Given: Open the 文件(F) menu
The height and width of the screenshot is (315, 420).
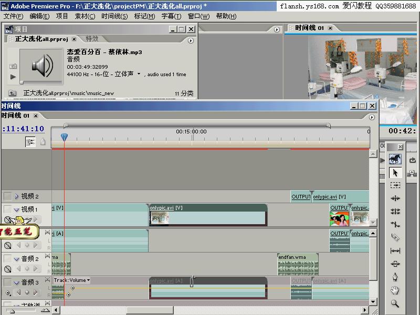Looking at the screenshot, I should (x=14, y=16).
